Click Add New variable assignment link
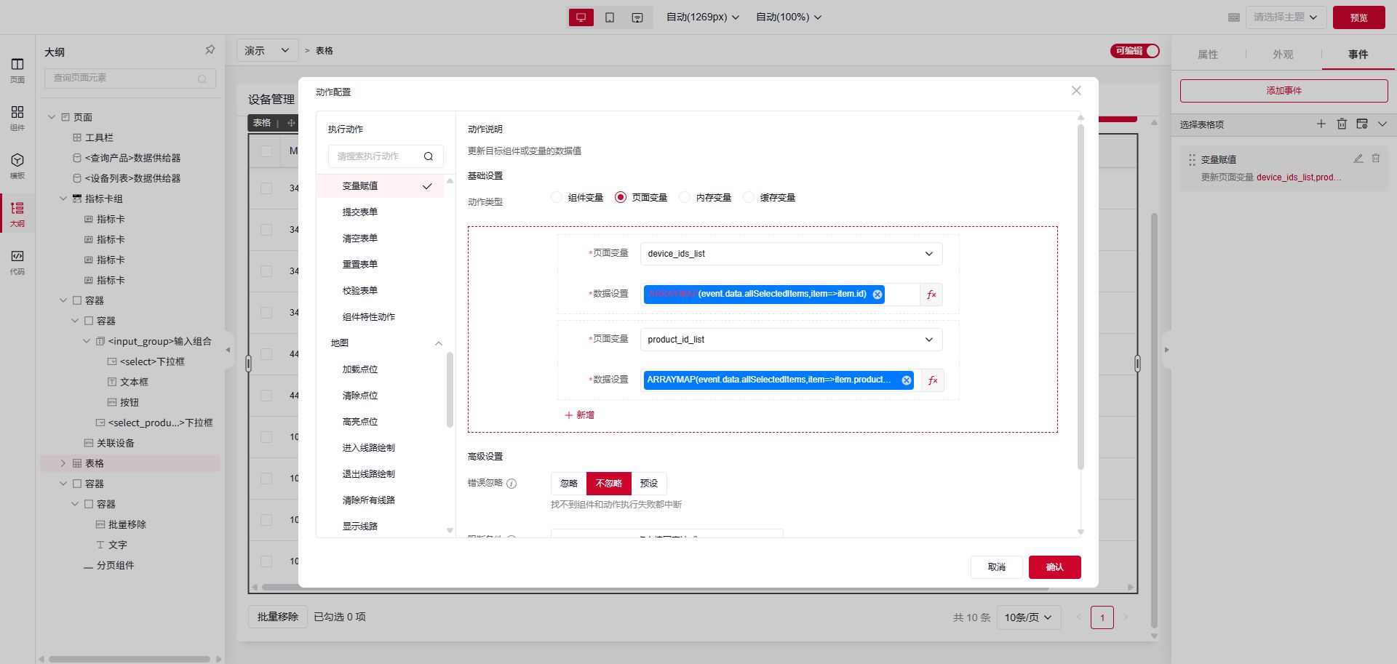 pos(580,415)
